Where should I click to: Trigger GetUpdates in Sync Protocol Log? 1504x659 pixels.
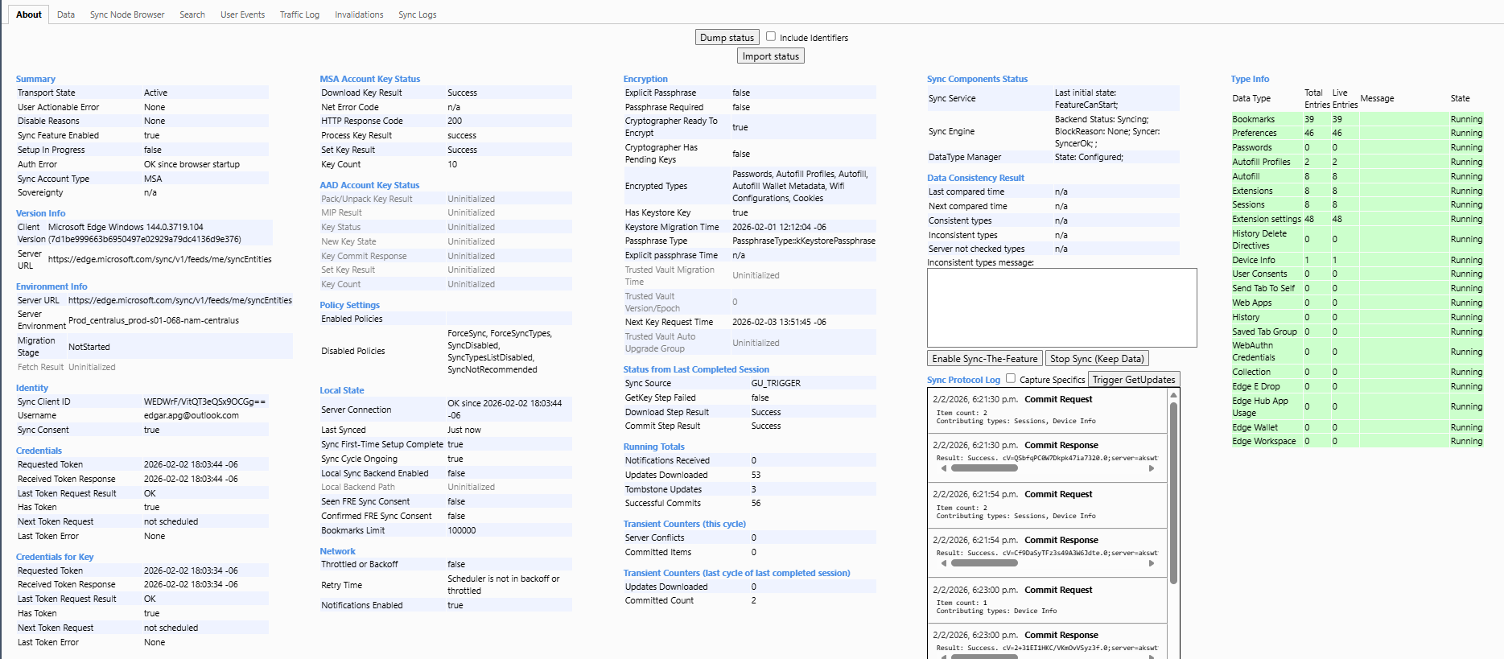point(1134,380)
